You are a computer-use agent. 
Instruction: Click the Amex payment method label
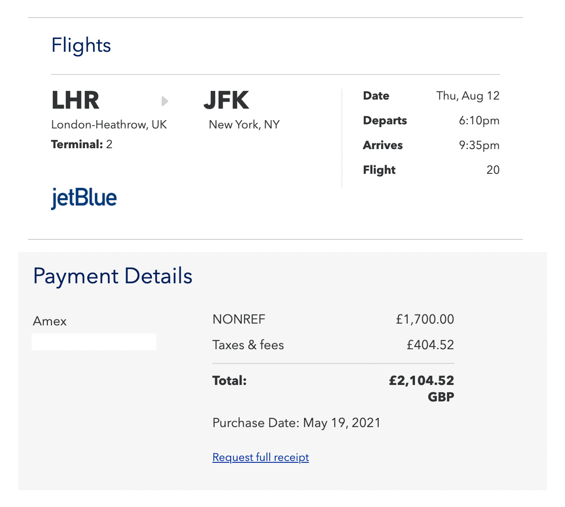coord(50,321)
